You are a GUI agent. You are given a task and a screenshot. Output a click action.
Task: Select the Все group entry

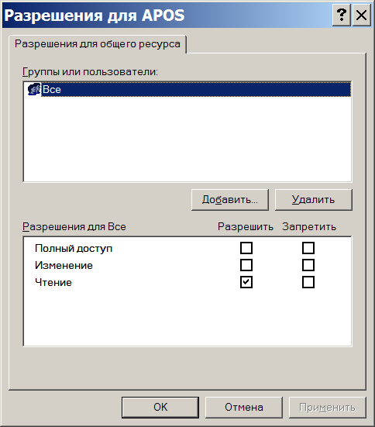click(187, 89)
